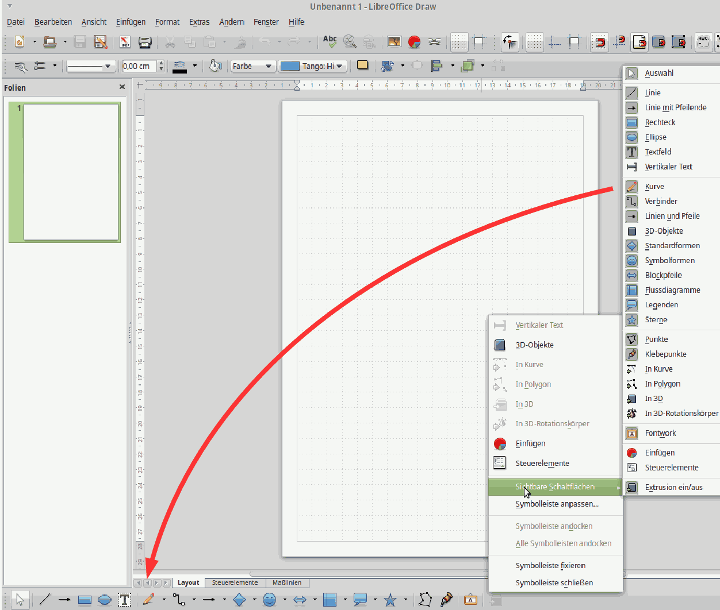Open the Einfügen menu
Screen dimensions: 720x610
pyautogui.click(x=131, y=22)
